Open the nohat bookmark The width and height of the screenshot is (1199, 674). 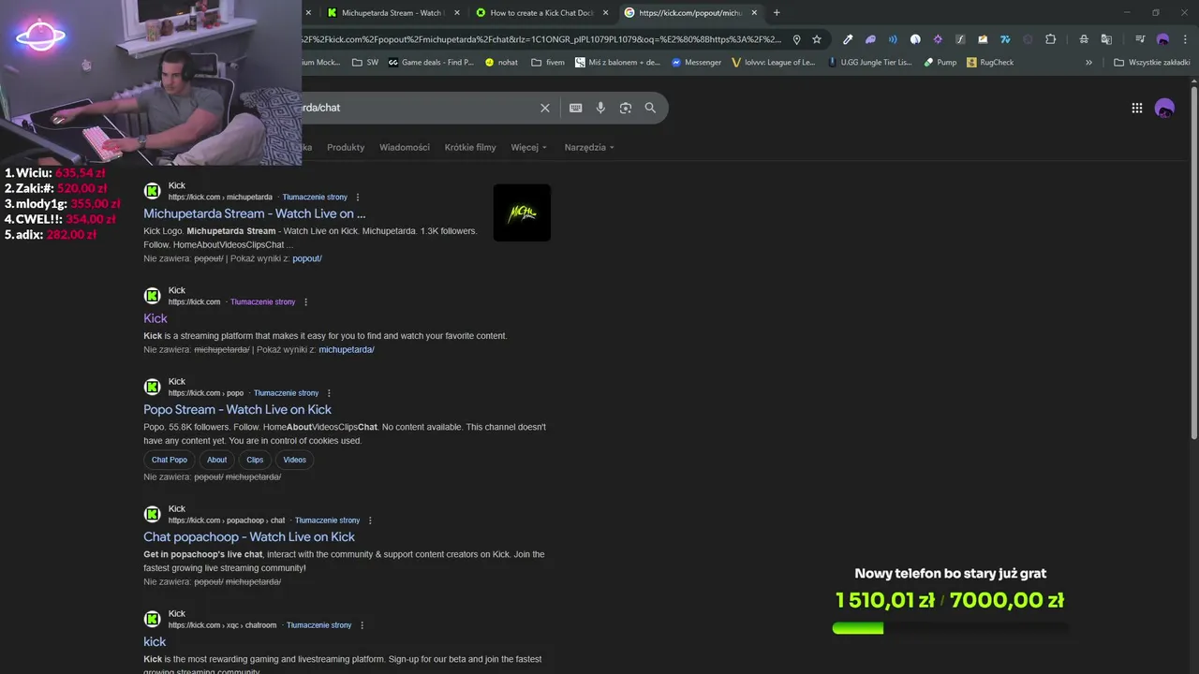(501, 63)
